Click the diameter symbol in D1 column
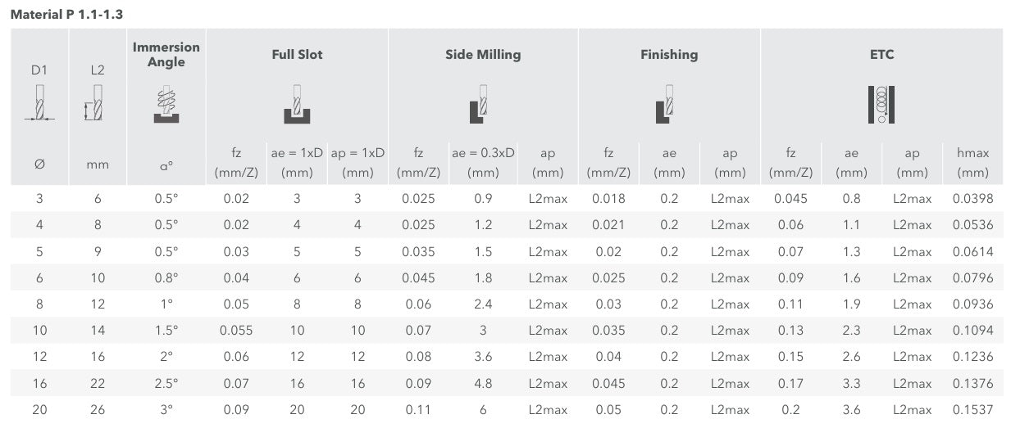 39,164
